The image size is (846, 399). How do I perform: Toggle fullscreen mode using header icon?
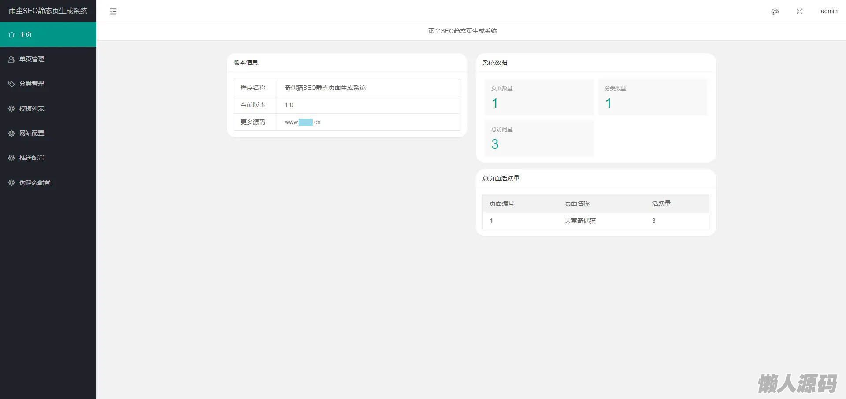click(799, 11)
